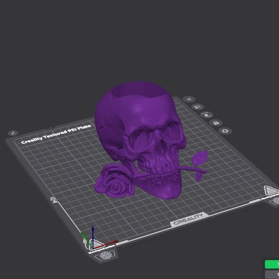Viewport: 279px width, 279px height.
Task: Click the gray button below the green button
Action: coord(272,274)
